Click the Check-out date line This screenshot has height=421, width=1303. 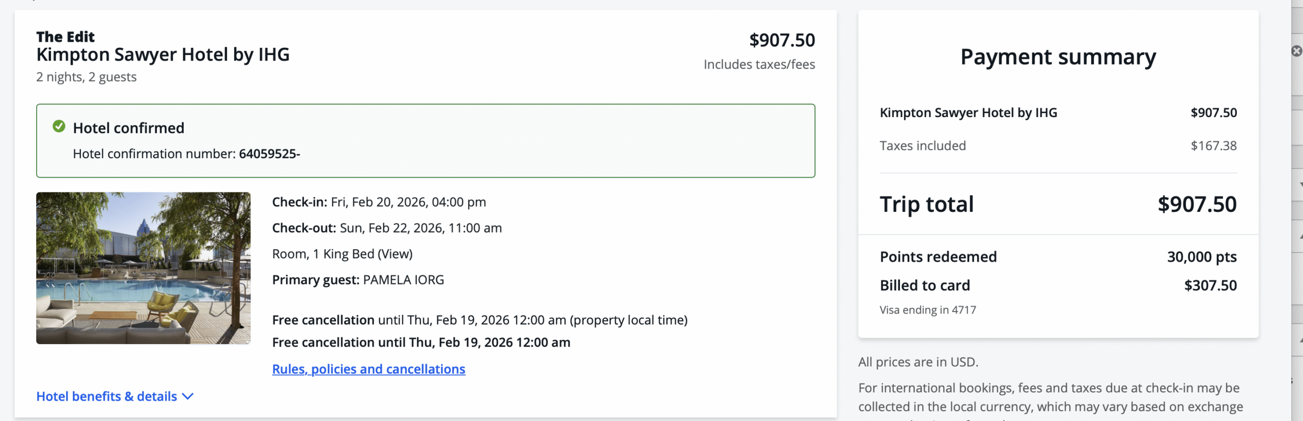click(x=387, y=228)
